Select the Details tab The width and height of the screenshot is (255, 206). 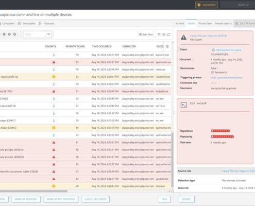[x=191, y=24]
